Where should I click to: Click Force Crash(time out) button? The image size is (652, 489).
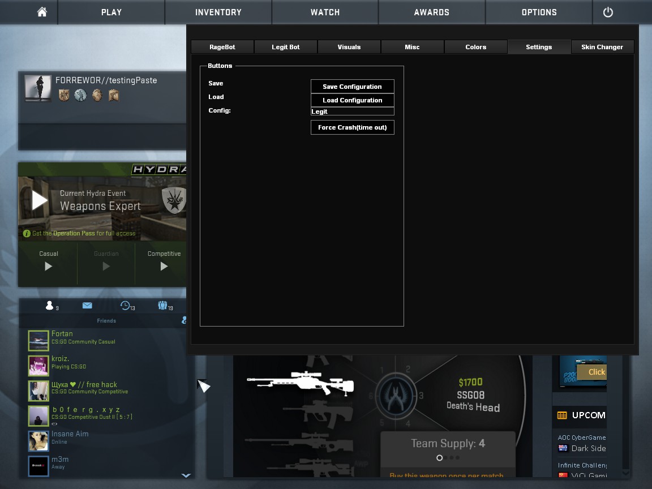352,127
